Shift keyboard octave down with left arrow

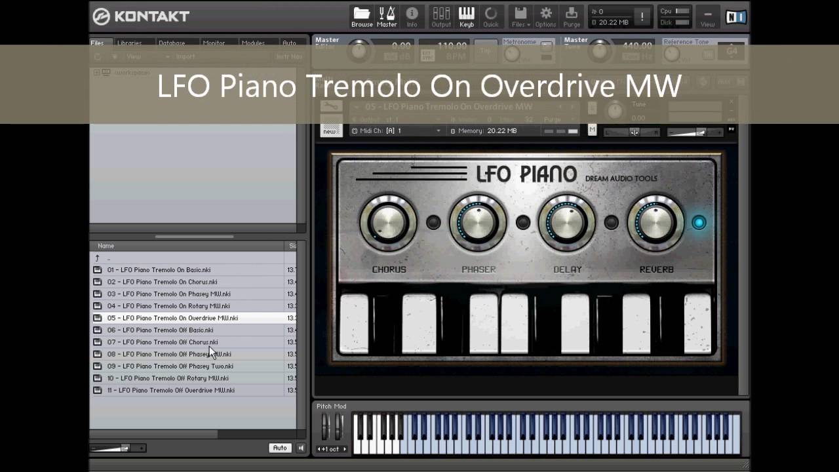[320, 449]
